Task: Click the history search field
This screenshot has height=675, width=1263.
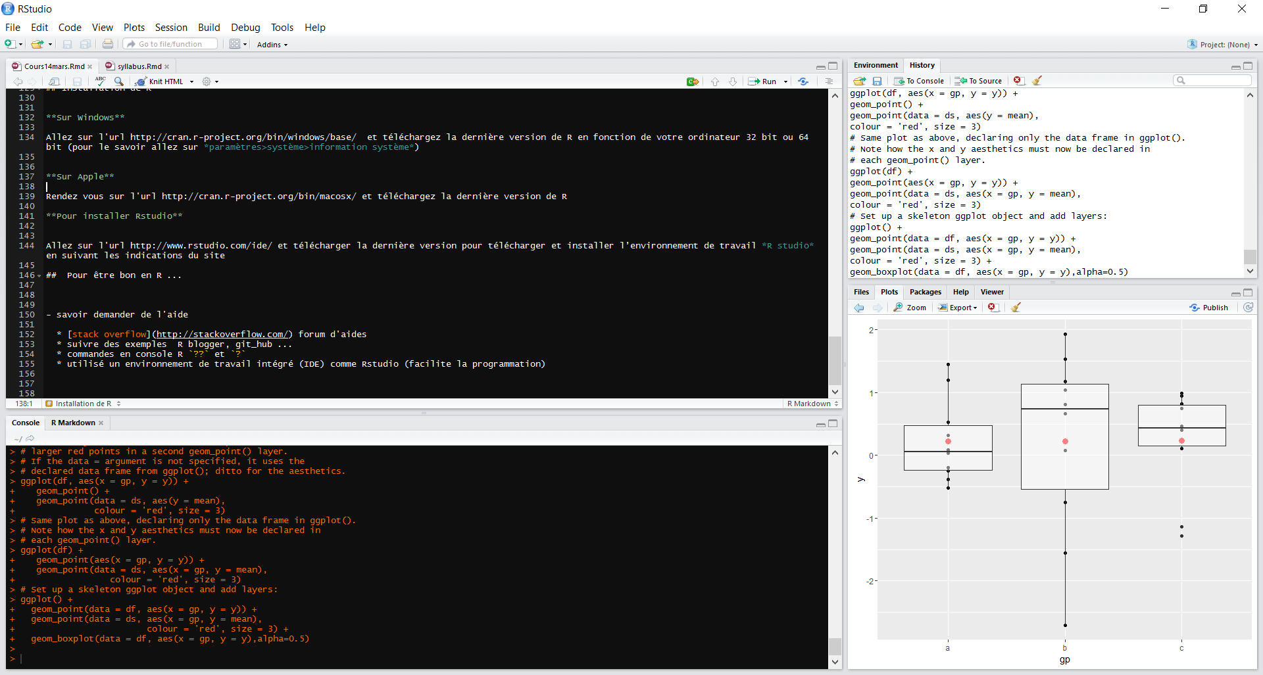Action: click(1212, 80)
